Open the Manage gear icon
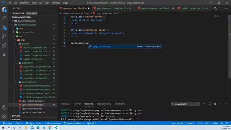 4,116
